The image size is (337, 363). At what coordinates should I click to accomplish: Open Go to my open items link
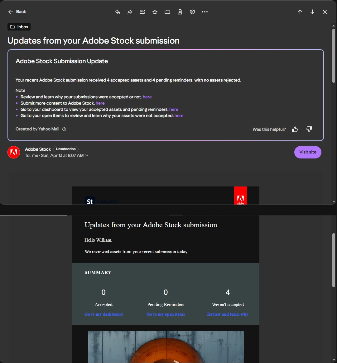pyautogui.click(x=166, y=314)
